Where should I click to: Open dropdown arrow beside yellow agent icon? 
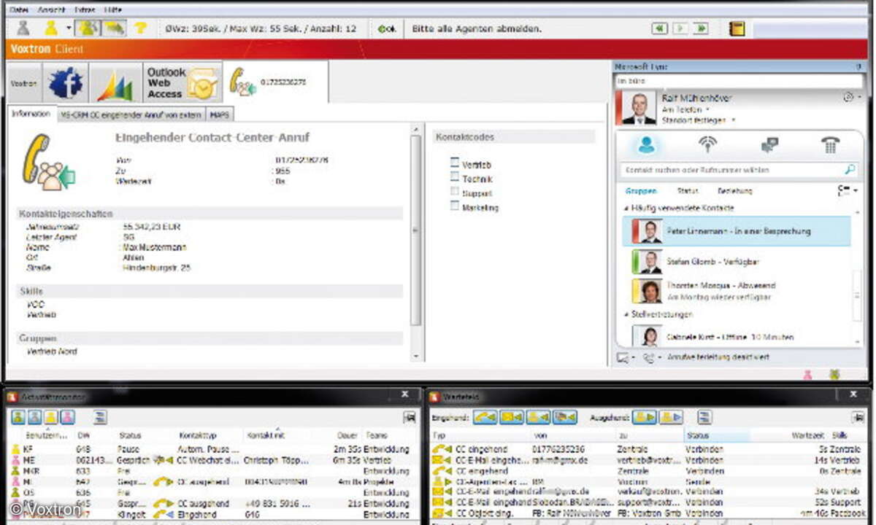[68, 28]
